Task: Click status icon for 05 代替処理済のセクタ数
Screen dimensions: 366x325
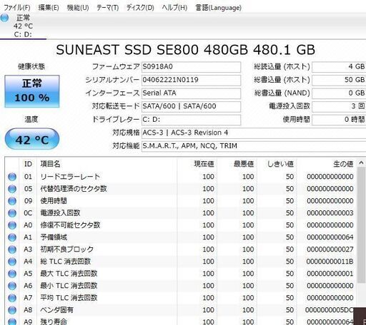Action: [12, 189]
